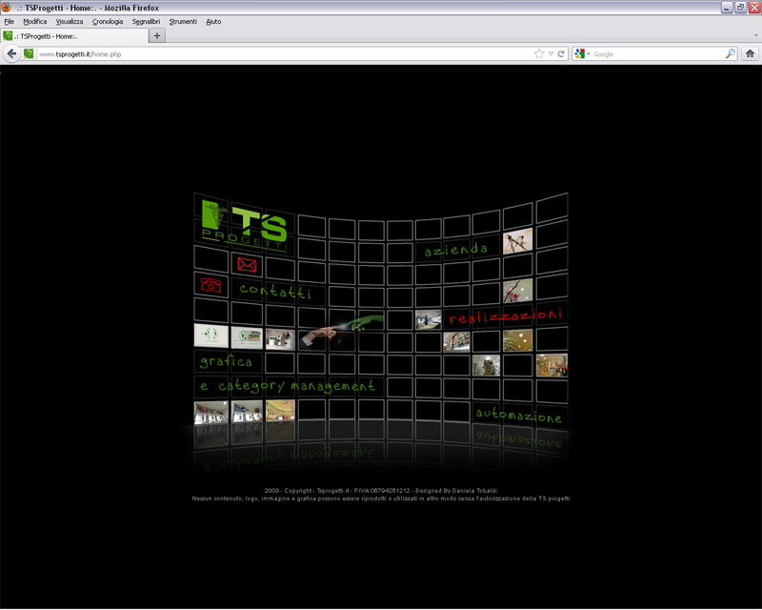Click the copyright line starting with 2009
762x610 pixels.
[380, 490]
